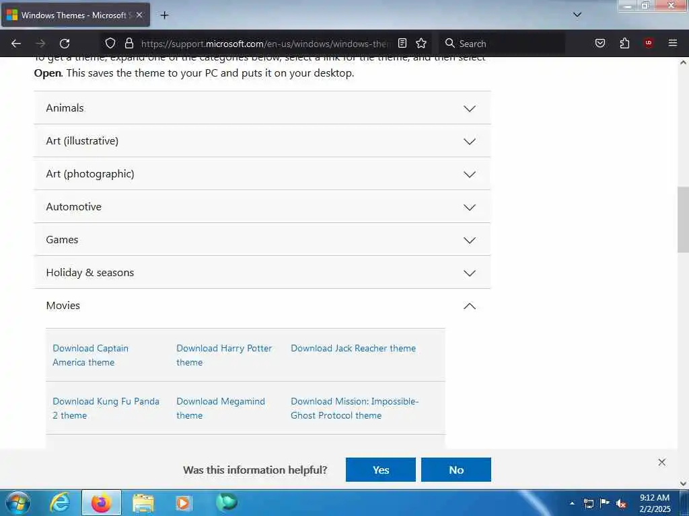689x516 pixels.
Task: Download Kung Fu Panda 2 theme
Action: [x=106, y=408]
